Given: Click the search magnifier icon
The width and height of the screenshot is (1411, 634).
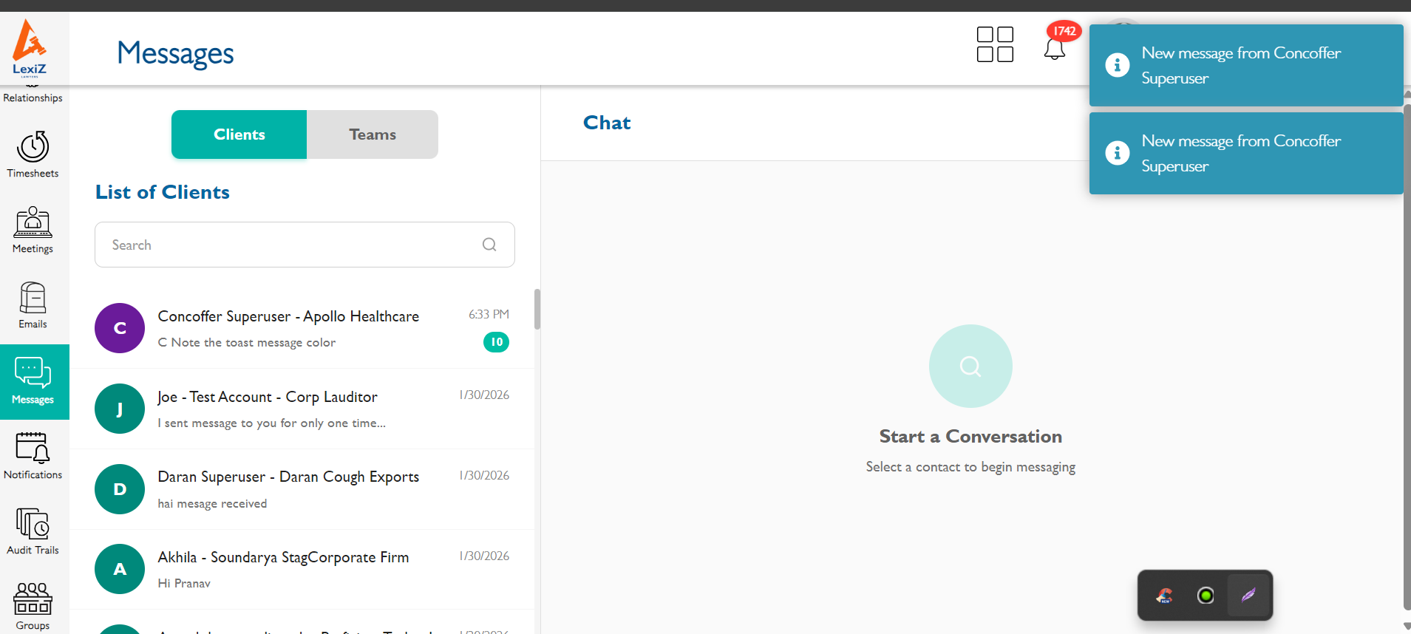Looking at the screenshot, I should click(x=489, y=245).
